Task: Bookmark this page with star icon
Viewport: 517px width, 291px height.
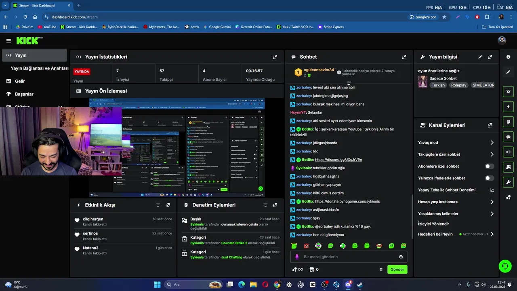Action: point(444,17)
